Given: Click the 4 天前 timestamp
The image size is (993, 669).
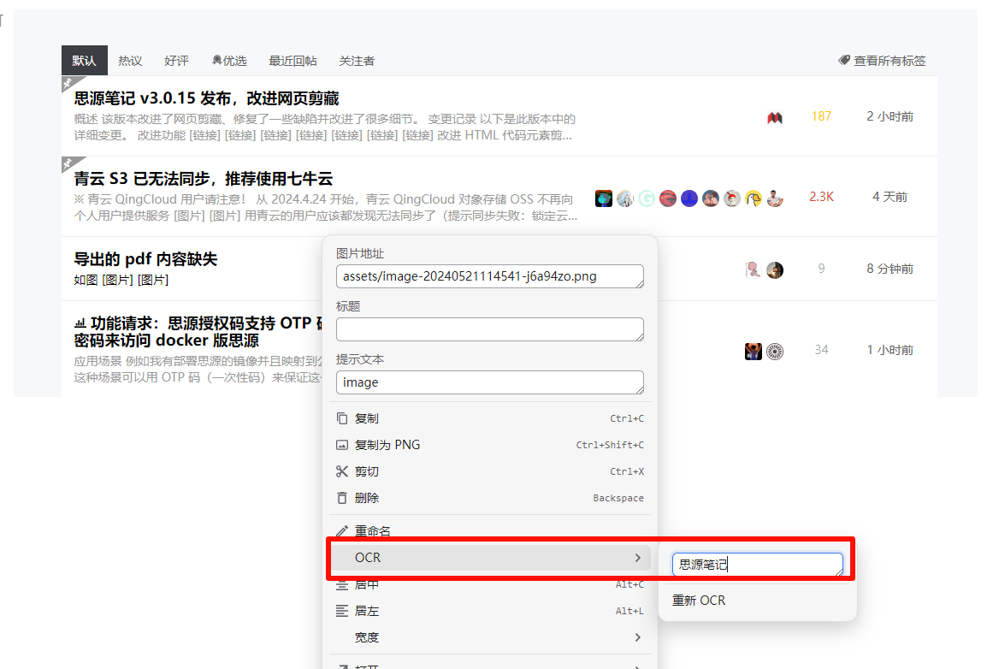Looking at the screenshot, I should pos(890,197).
